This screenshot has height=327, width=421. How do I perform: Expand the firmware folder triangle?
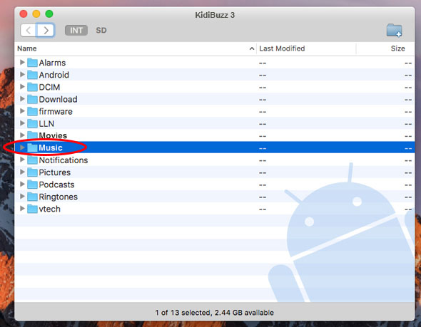(22, 111)
